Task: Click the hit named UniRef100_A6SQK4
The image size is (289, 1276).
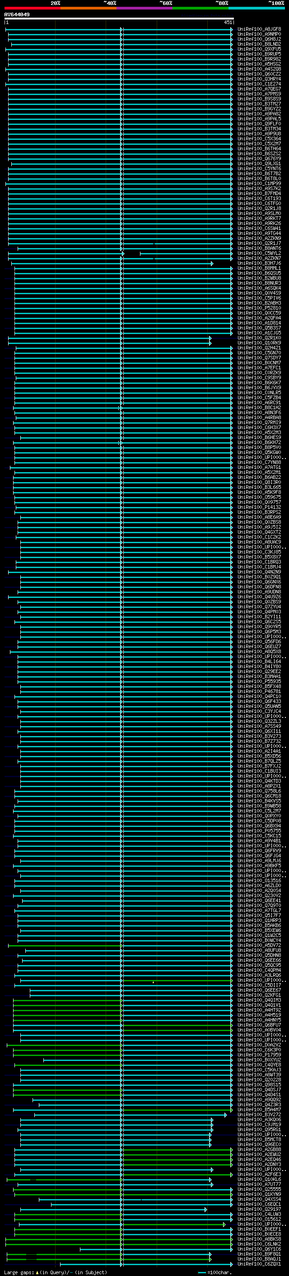Action: click(x=259, y=288)
